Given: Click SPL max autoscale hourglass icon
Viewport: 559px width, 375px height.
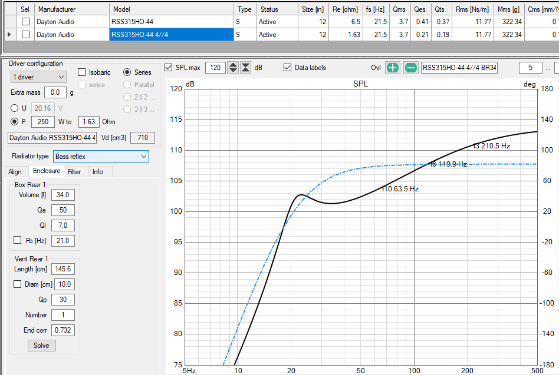Looking at the screenshot, I should pyautogui.click(x=246, y=68).
